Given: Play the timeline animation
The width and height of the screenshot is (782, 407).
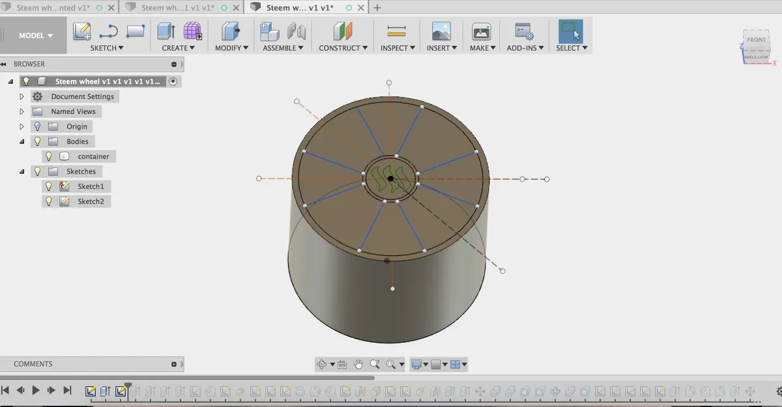Looking at the screenshot, I should tap(35, 391).
